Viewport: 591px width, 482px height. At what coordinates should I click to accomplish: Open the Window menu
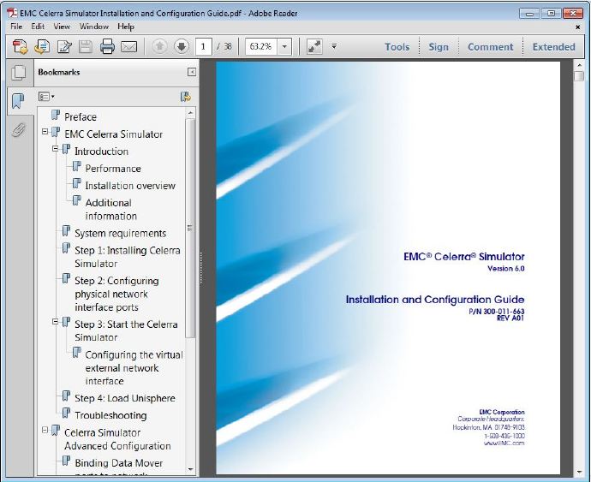click(x=94, y=27)
